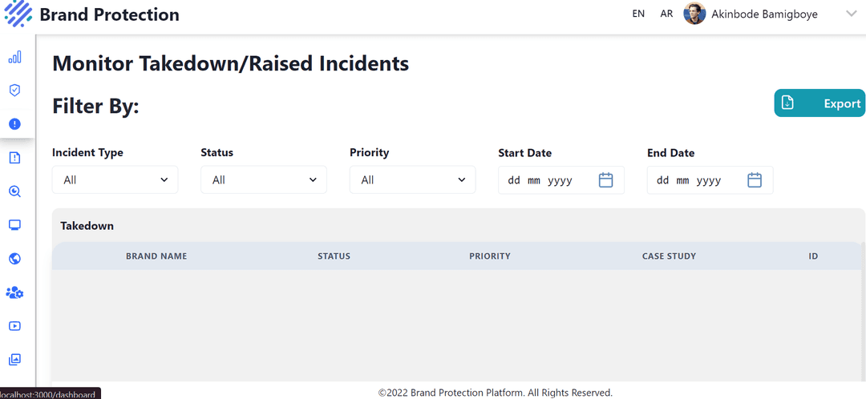Open the image gallery sidebar icon
The width and height of the screenshot is (866, 399).
(x=14, y=360)
